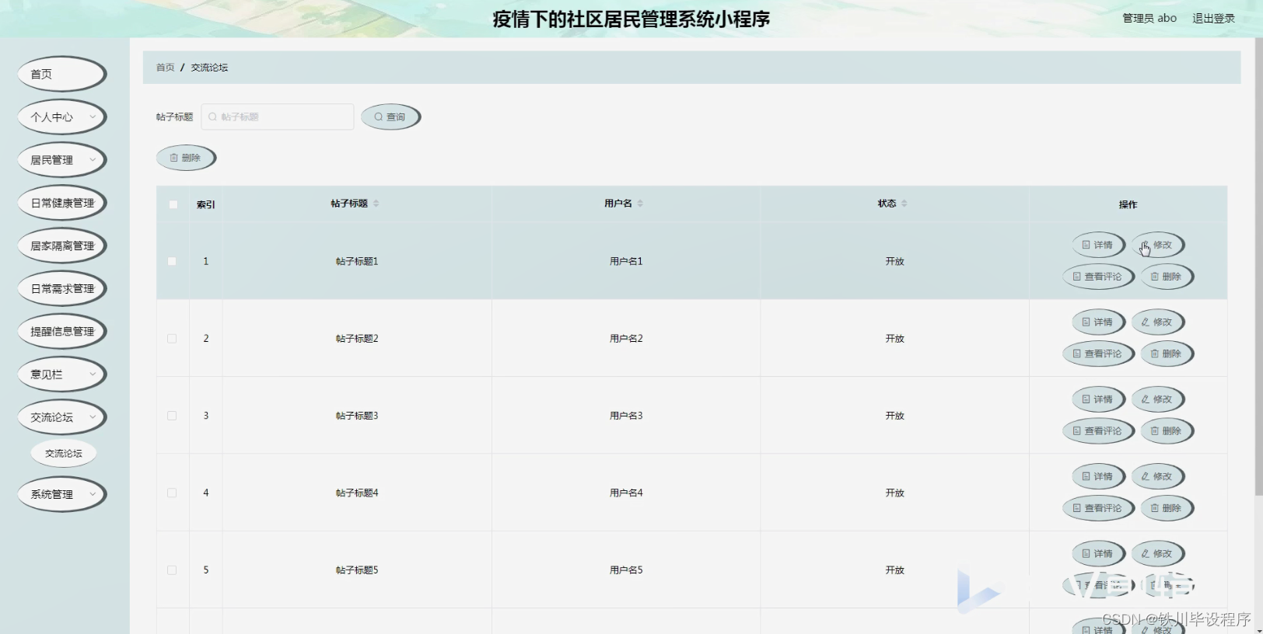The image size is (1263, 634).
Task: Open 详情 for 帖子标题2
Action: (1098, 322)
